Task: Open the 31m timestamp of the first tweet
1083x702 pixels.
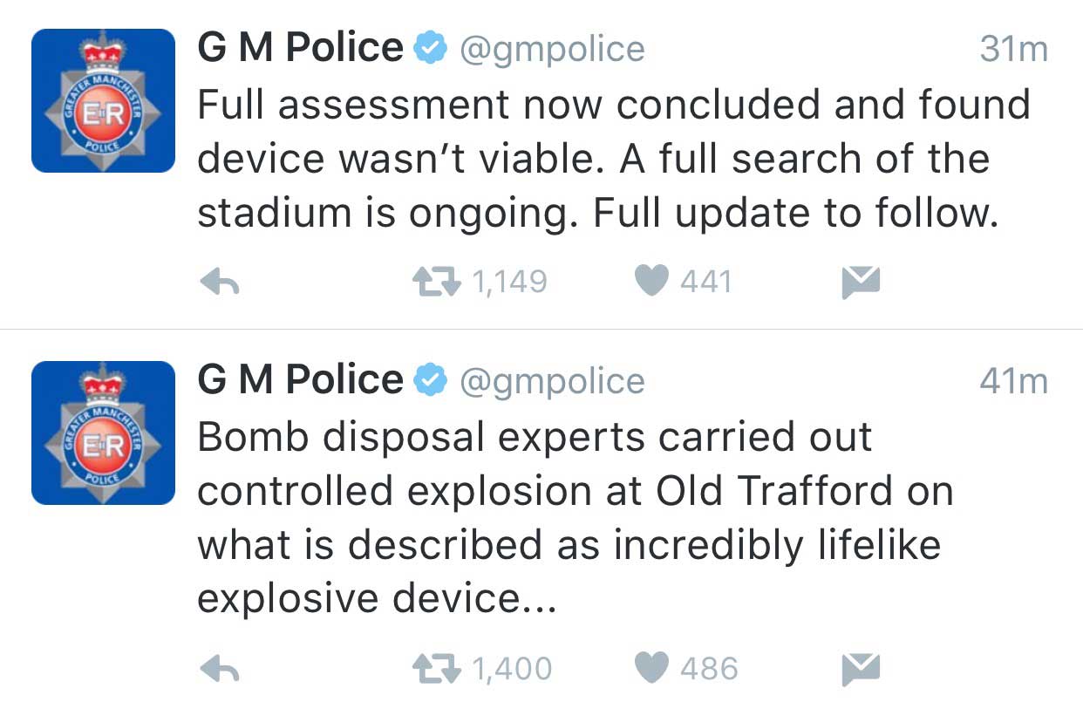Action: pos(1013,50)
